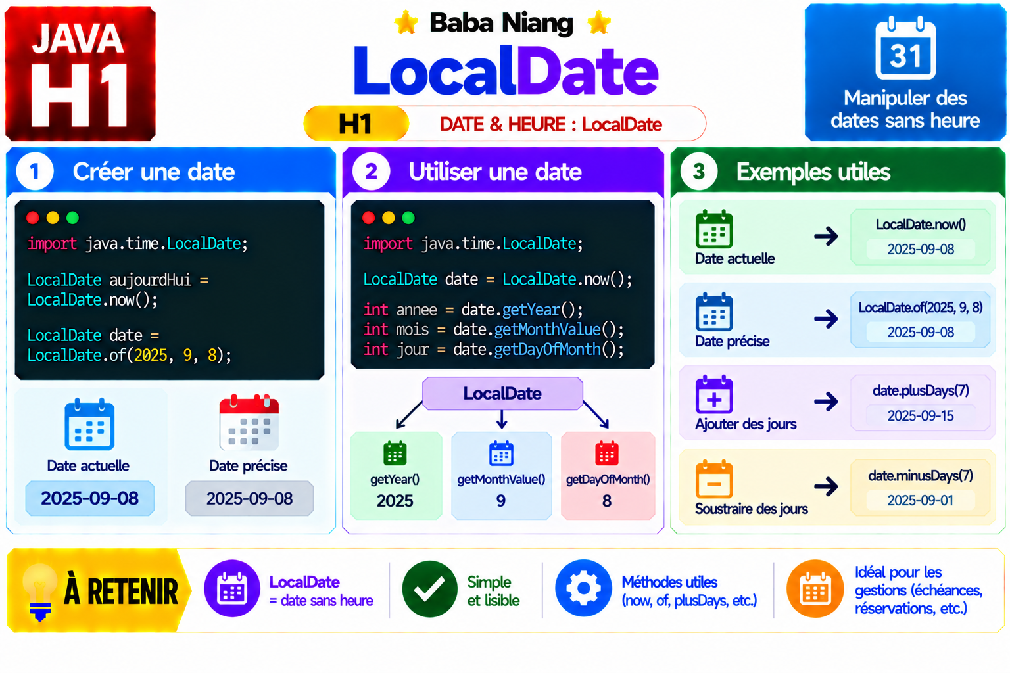The width and height of the screenshot is (1010, 673).
Task: Click the light bulb icon in À RETENIR banner
Action: click(39, 592)
